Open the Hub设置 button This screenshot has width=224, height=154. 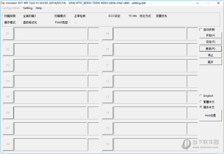coord(211,115)
